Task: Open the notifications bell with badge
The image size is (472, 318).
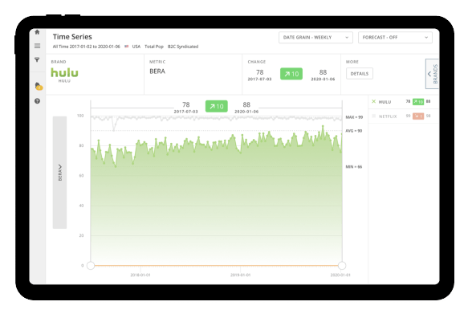Action: tap(39, 86)
